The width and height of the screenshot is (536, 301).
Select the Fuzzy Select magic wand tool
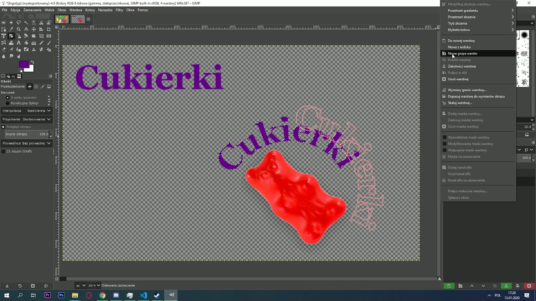click(26, 23)
